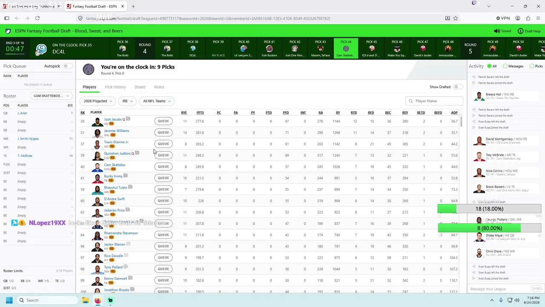Switch to the Pick History tab

pyautogui.click(x=115, y=87)
